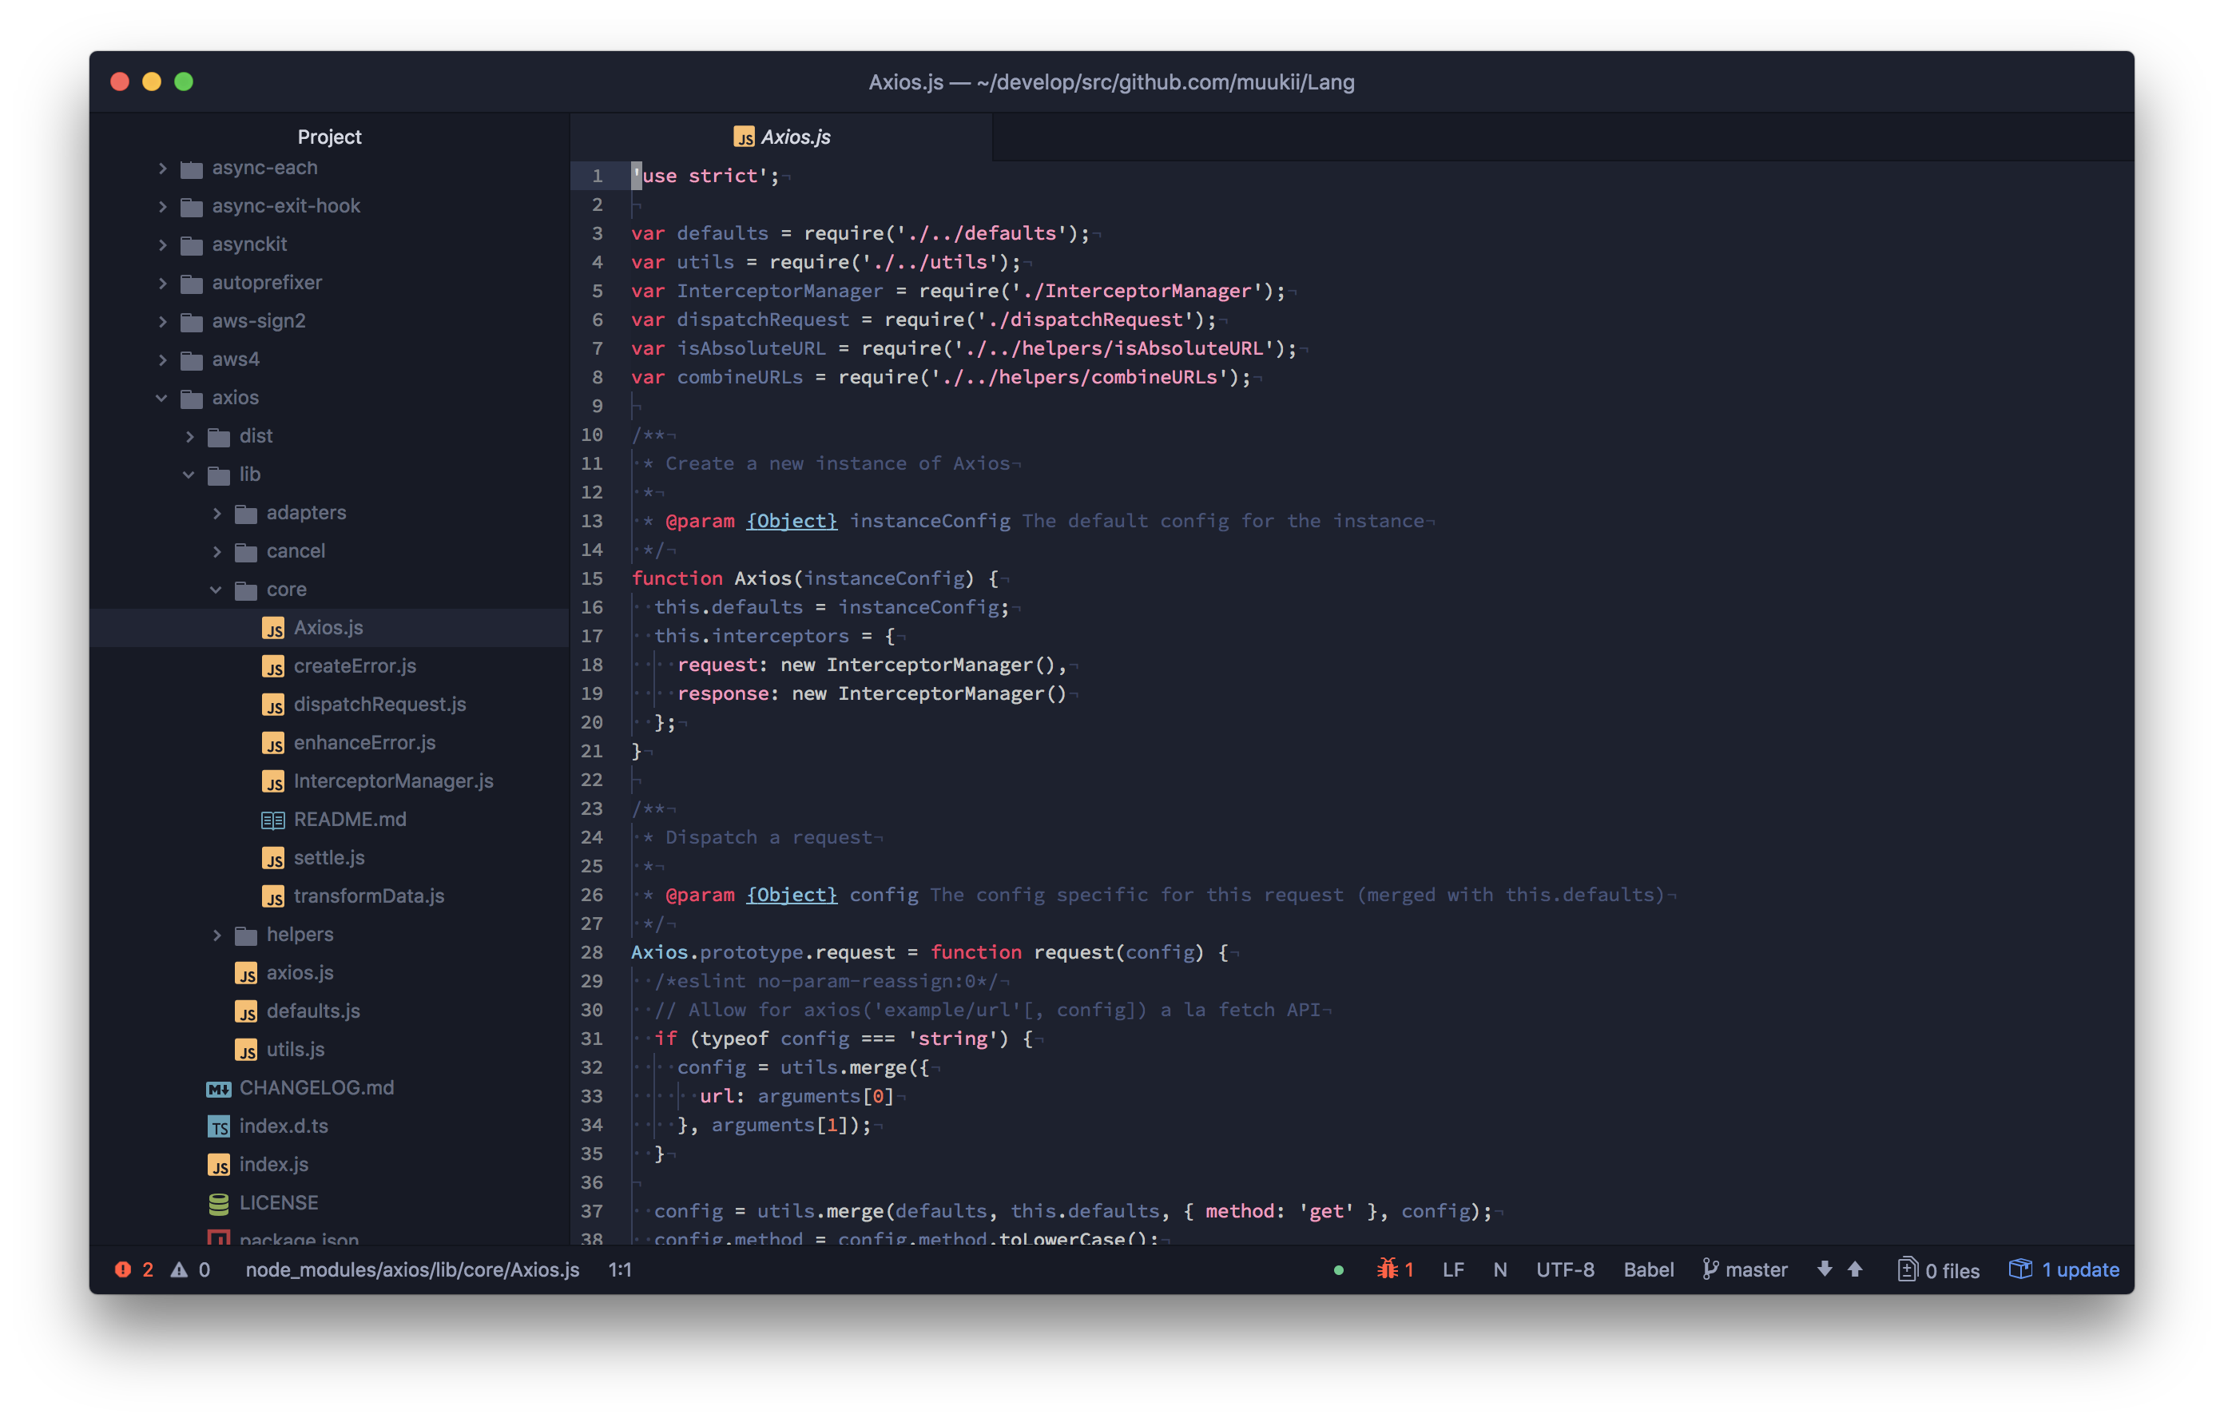This screenshot has height=1422, width=2224.
Task: Click the git push up arrow
Action: [x=1855, y=1269]
